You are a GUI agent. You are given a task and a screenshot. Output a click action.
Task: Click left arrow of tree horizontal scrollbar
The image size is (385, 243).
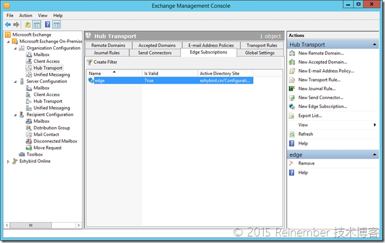click(7, 225)
